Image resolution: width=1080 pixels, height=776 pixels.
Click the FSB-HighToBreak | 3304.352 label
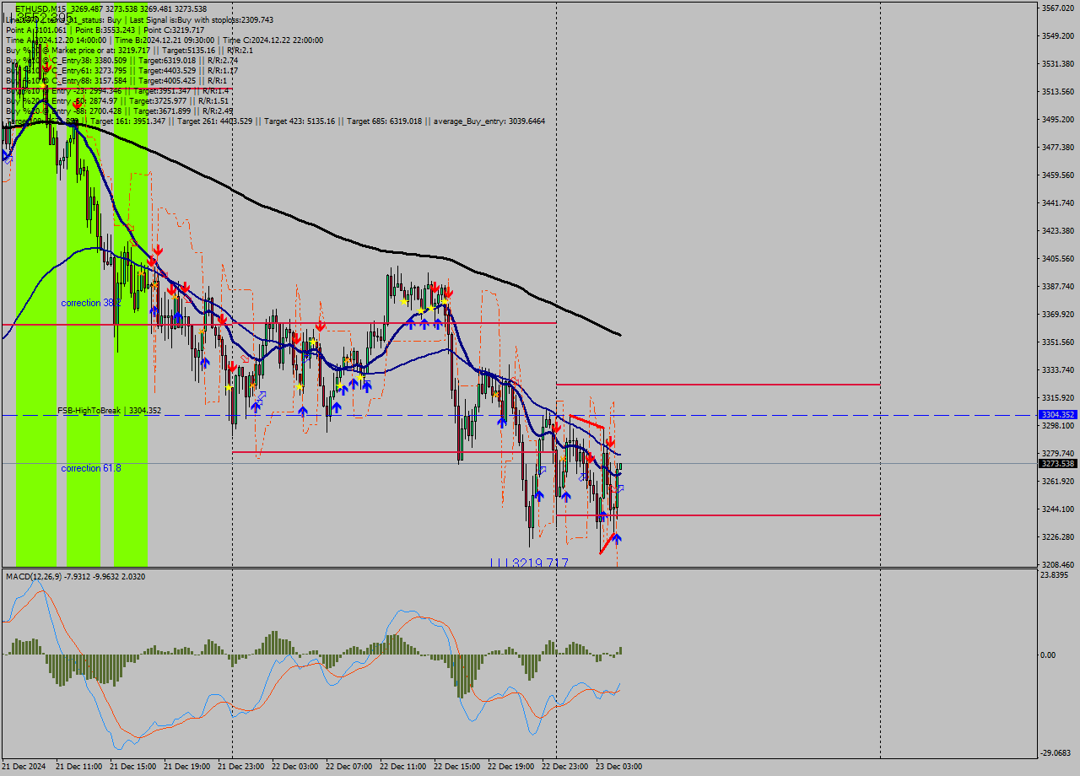[109, 411]
